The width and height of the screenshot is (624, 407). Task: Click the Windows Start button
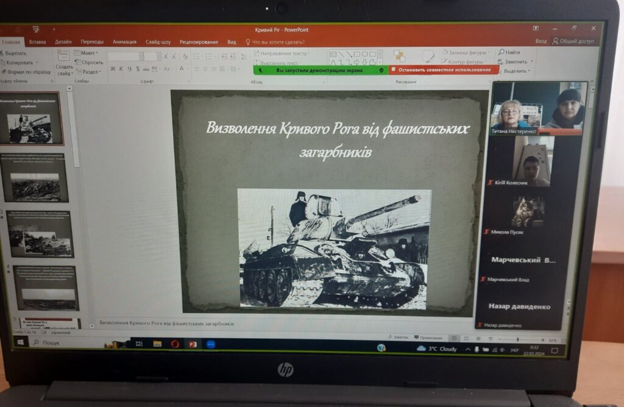pyautogui.click(x=20, y=342)
